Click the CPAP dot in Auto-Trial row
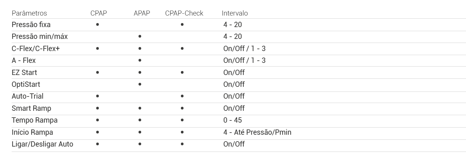This screenshot has width=466, height=164. [x=98, y=96]
